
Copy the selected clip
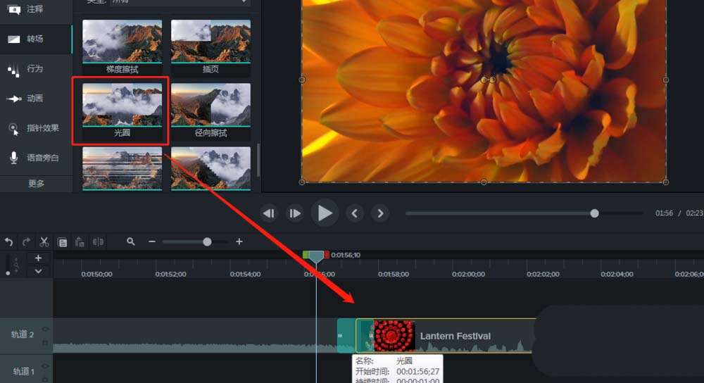coord(63,242)
